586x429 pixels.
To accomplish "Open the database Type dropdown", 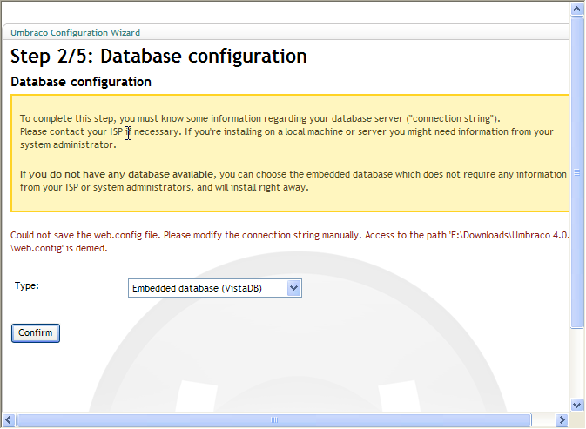I will (215, 288).
